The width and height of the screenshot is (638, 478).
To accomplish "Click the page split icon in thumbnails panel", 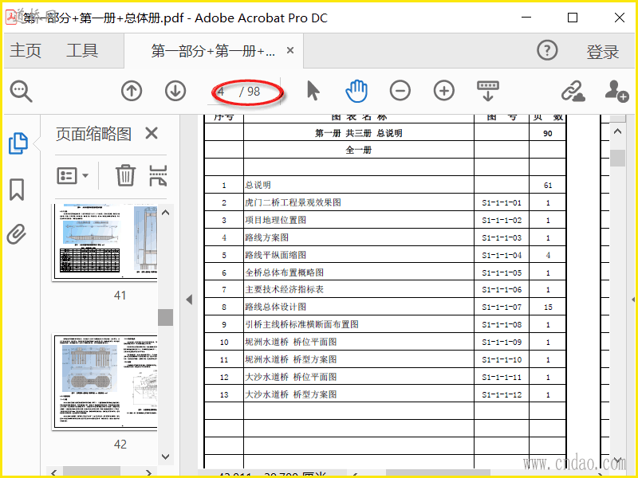I will (x=158, y=175).
